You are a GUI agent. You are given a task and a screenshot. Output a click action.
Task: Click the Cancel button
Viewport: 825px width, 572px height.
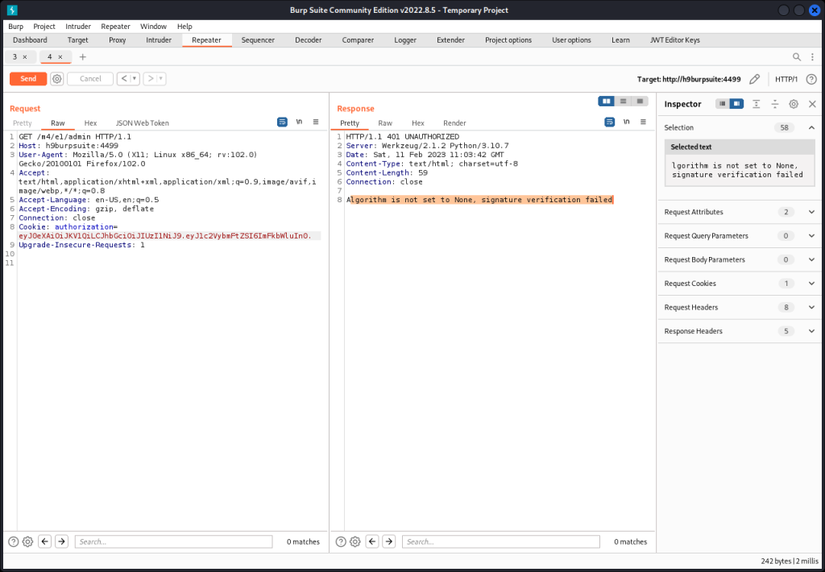pos(90,79)
